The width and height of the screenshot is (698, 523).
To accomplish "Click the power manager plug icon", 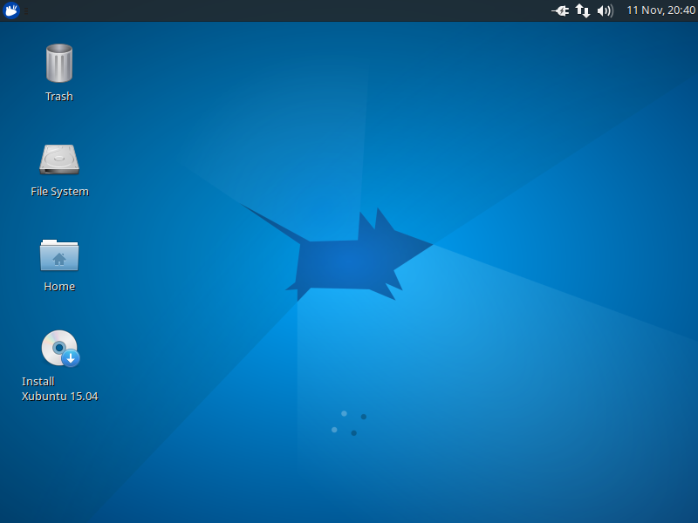I will pyautogui.click(x=560, y=10).
